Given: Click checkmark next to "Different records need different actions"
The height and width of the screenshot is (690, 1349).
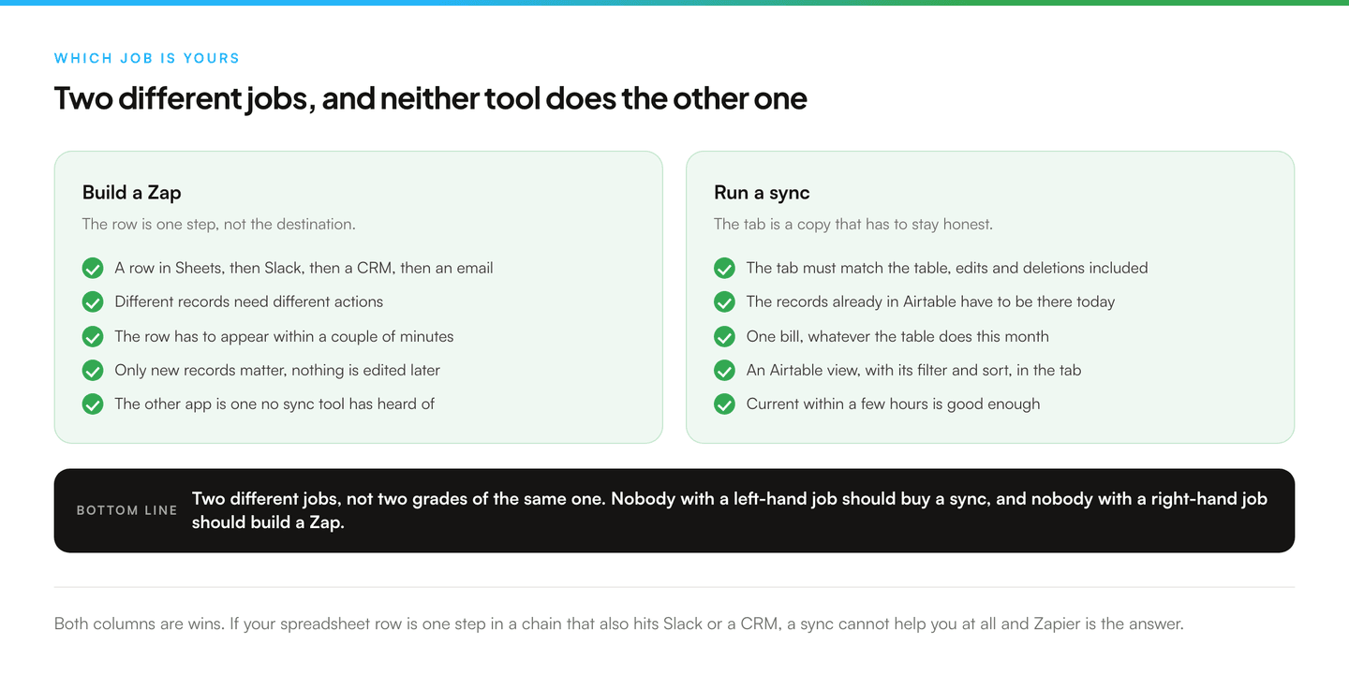Looking at the screenshot, I should click(93, 302).
